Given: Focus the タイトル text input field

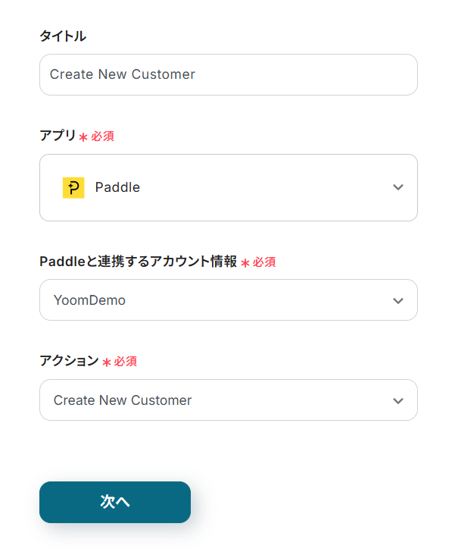Looking at the screenshot, I should tap(227, 74).
